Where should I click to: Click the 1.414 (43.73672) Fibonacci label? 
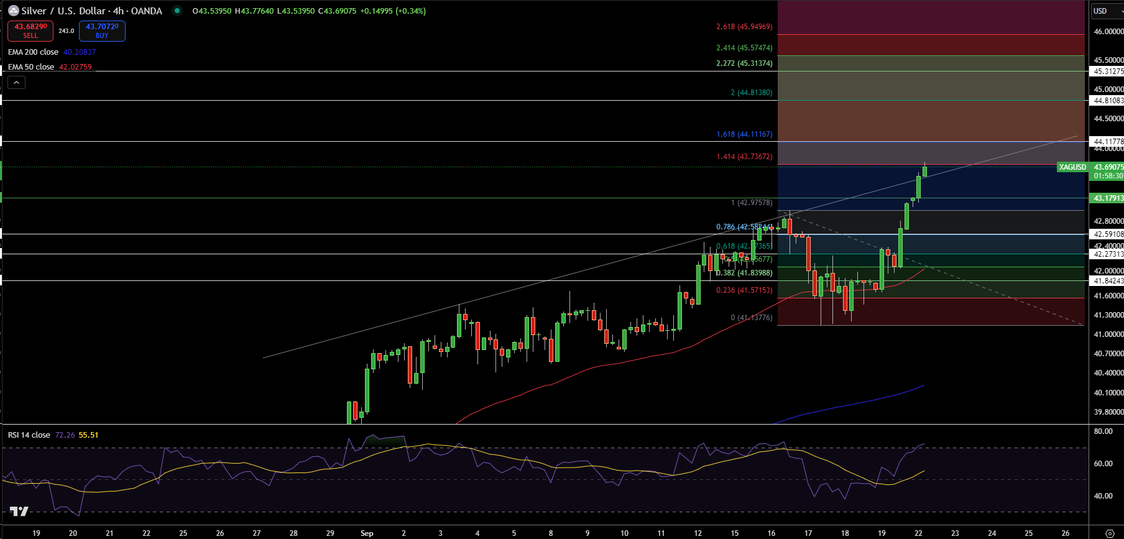point(744,157)
